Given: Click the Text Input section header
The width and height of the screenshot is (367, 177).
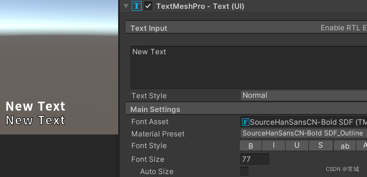Looking at the screenshot, I should (x=246, y=28).
